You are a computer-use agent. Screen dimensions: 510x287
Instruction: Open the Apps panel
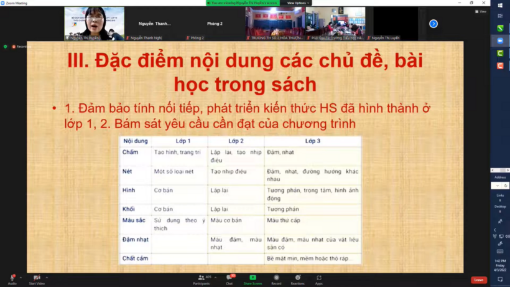(x=319, y=278)
